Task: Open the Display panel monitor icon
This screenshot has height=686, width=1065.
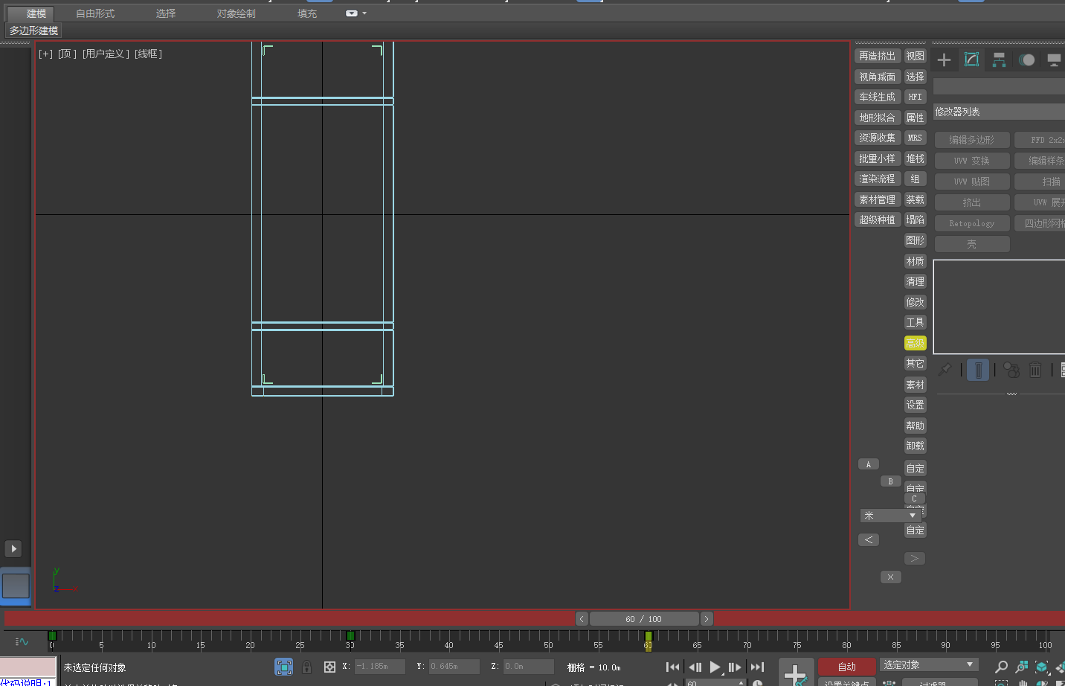Action: pyautogui.click(x=1054, y=60)
